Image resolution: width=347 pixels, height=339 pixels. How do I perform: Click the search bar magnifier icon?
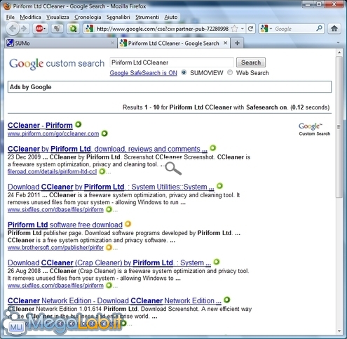(319, 29)
